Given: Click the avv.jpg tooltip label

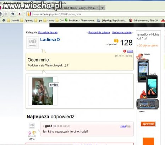Looking at the screenshot, I should tap(54, 85).
